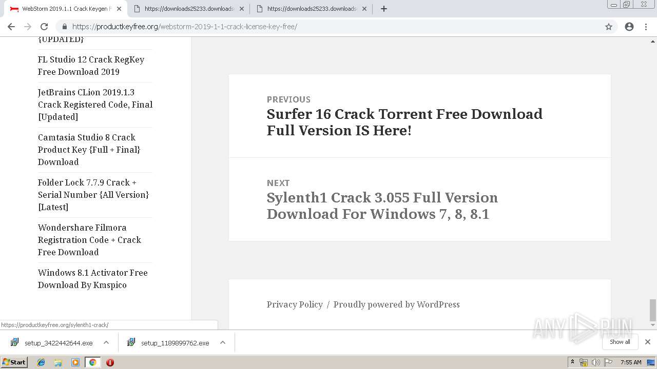View site security lock information
Viewport: 657px width, 369px height.
click(65, 27)
